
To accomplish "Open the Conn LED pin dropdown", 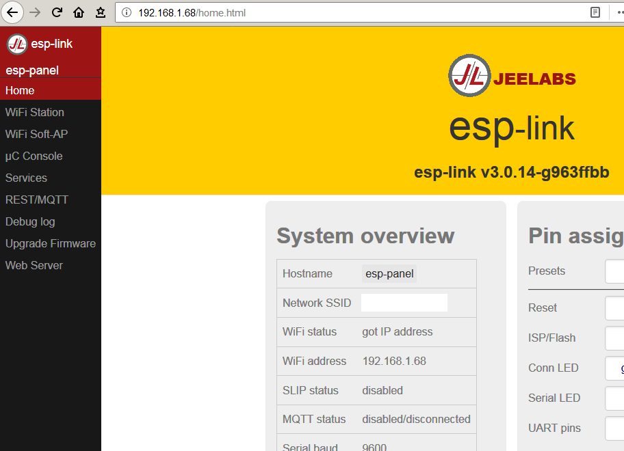I will coord(614,368).
